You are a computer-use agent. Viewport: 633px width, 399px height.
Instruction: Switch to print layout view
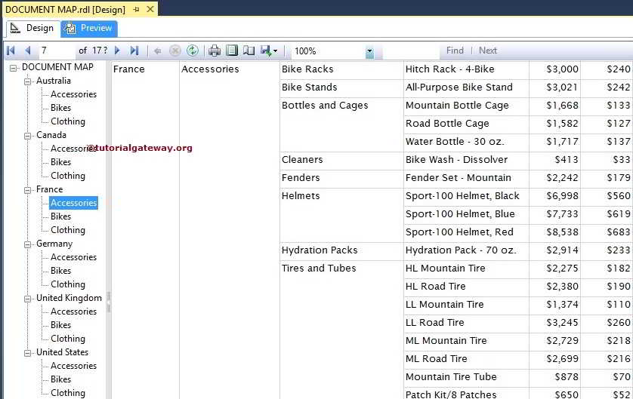point(232,51)
